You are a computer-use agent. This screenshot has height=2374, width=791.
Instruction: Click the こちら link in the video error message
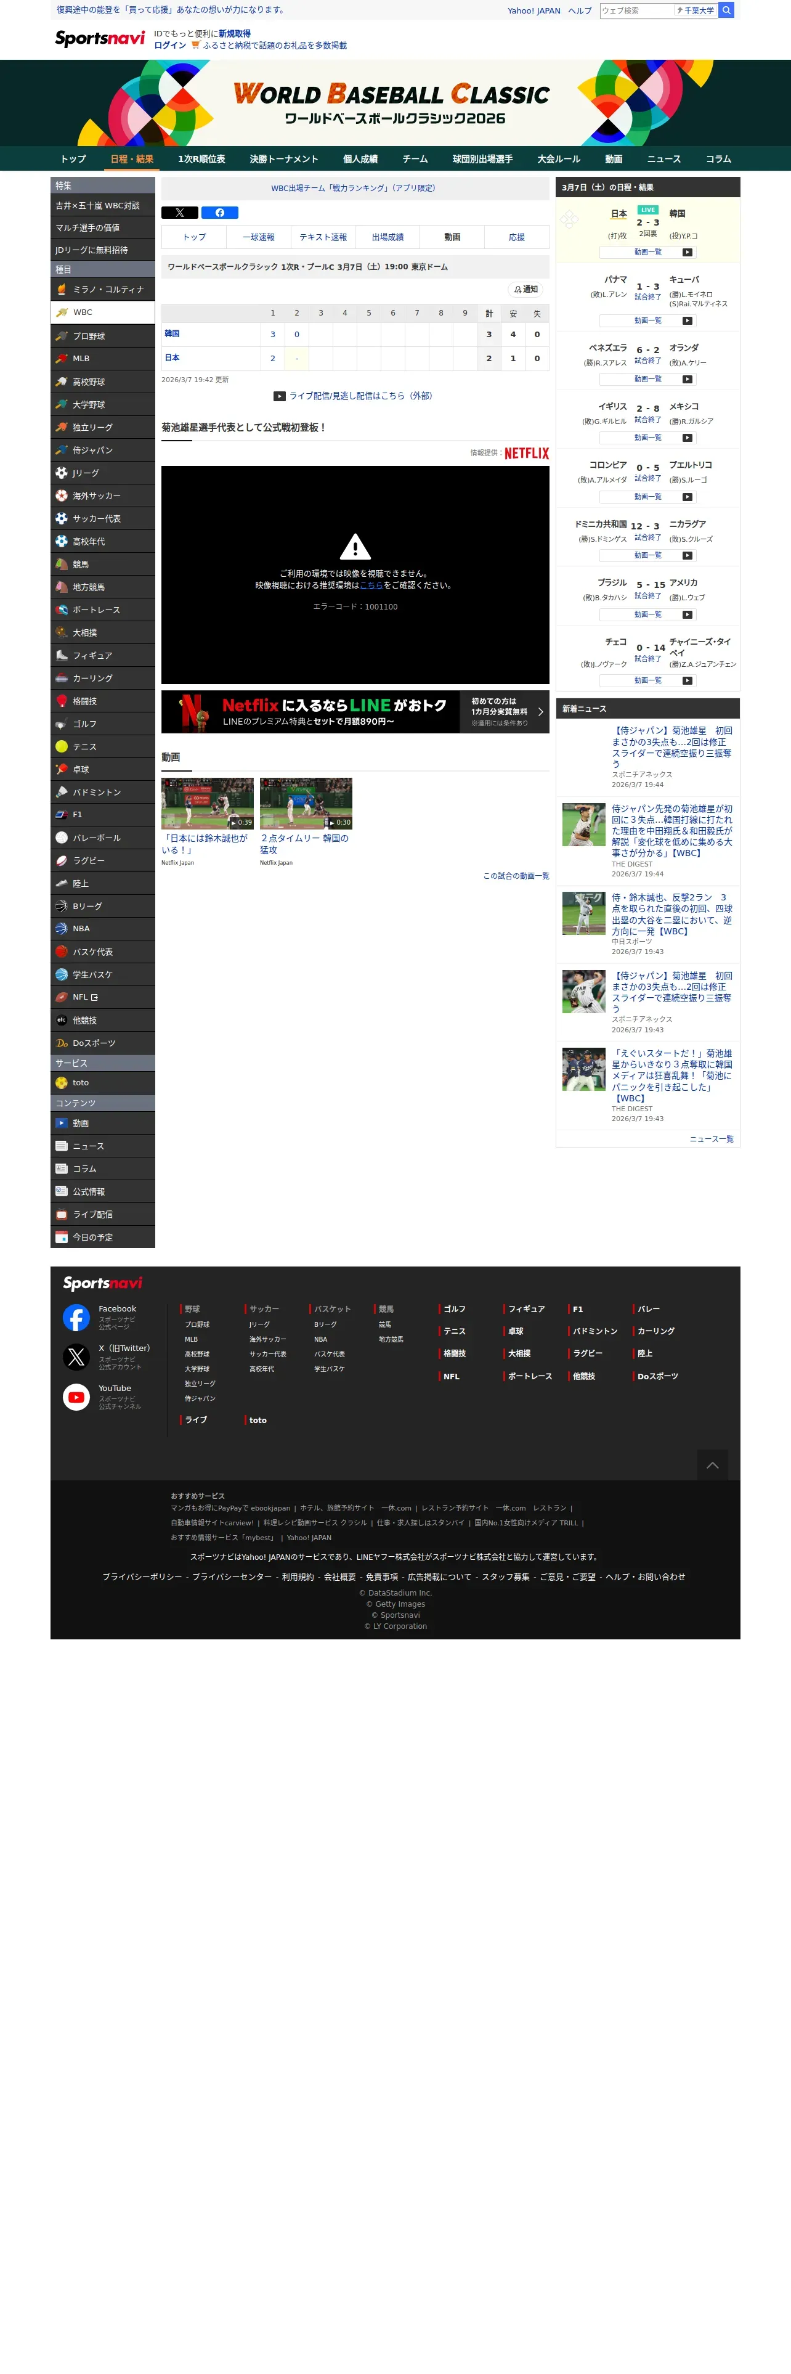point(371,586)
